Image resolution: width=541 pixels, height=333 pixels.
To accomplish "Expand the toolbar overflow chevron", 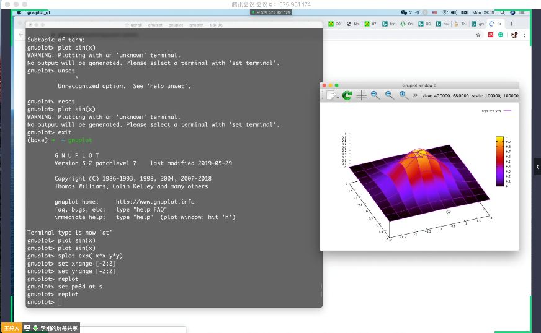I will pyautogui.click(x=415, y=95).
